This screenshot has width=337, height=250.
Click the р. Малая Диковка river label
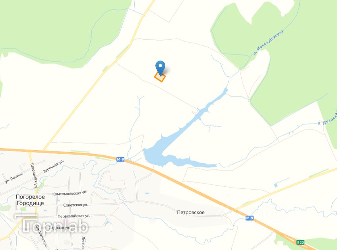pyautogui.click(x=268, y=43)
